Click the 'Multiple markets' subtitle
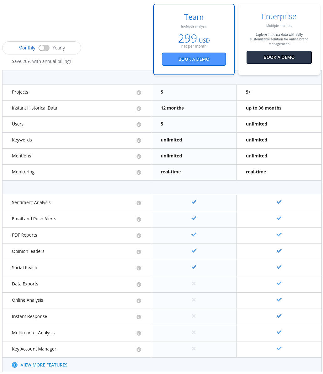 (x=279, y=26)
